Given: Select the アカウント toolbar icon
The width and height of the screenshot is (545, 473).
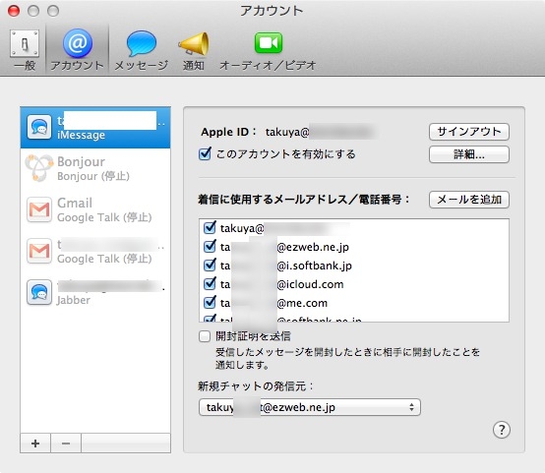Looking at the screenshot, I should tap(77, 50).
